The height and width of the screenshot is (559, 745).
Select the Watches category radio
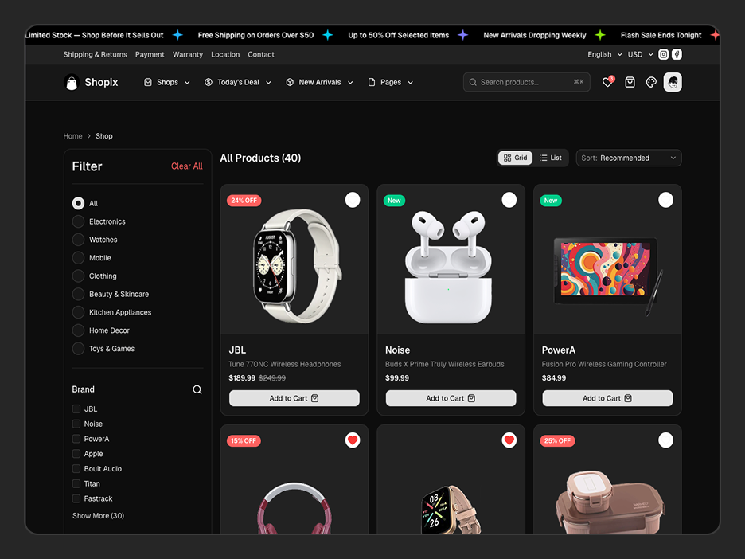tap(78, 240)
